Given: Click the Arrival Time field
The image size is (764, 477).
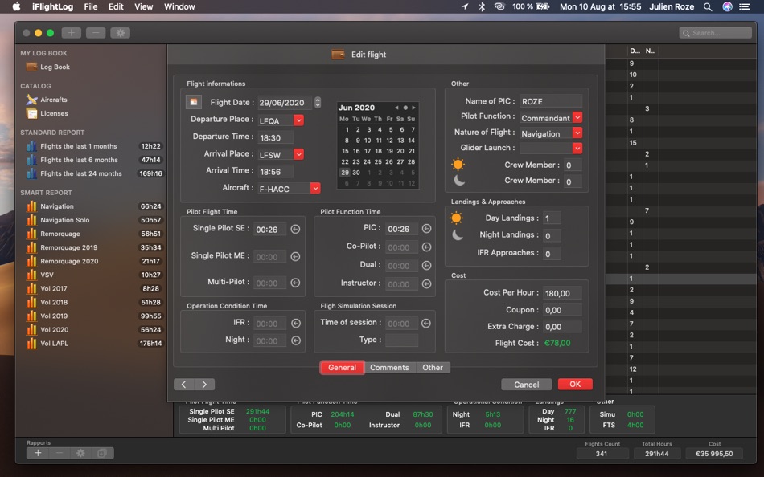Looking at the screenshot, I should [x=275, y=172].
